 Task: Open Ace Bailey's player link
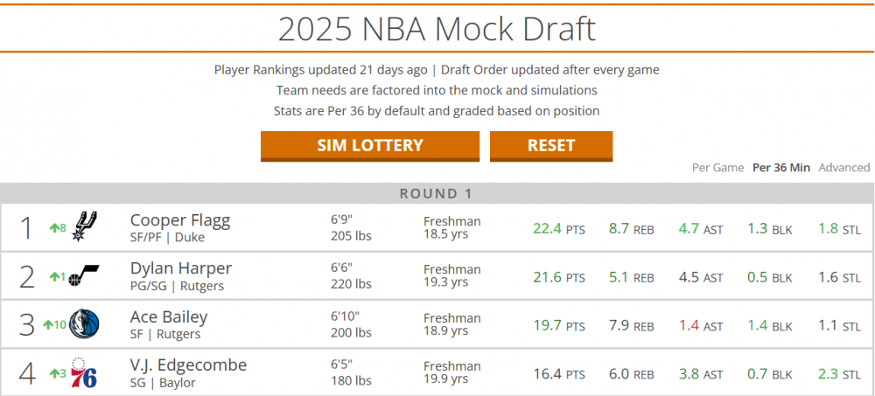[x=168, y=317]
